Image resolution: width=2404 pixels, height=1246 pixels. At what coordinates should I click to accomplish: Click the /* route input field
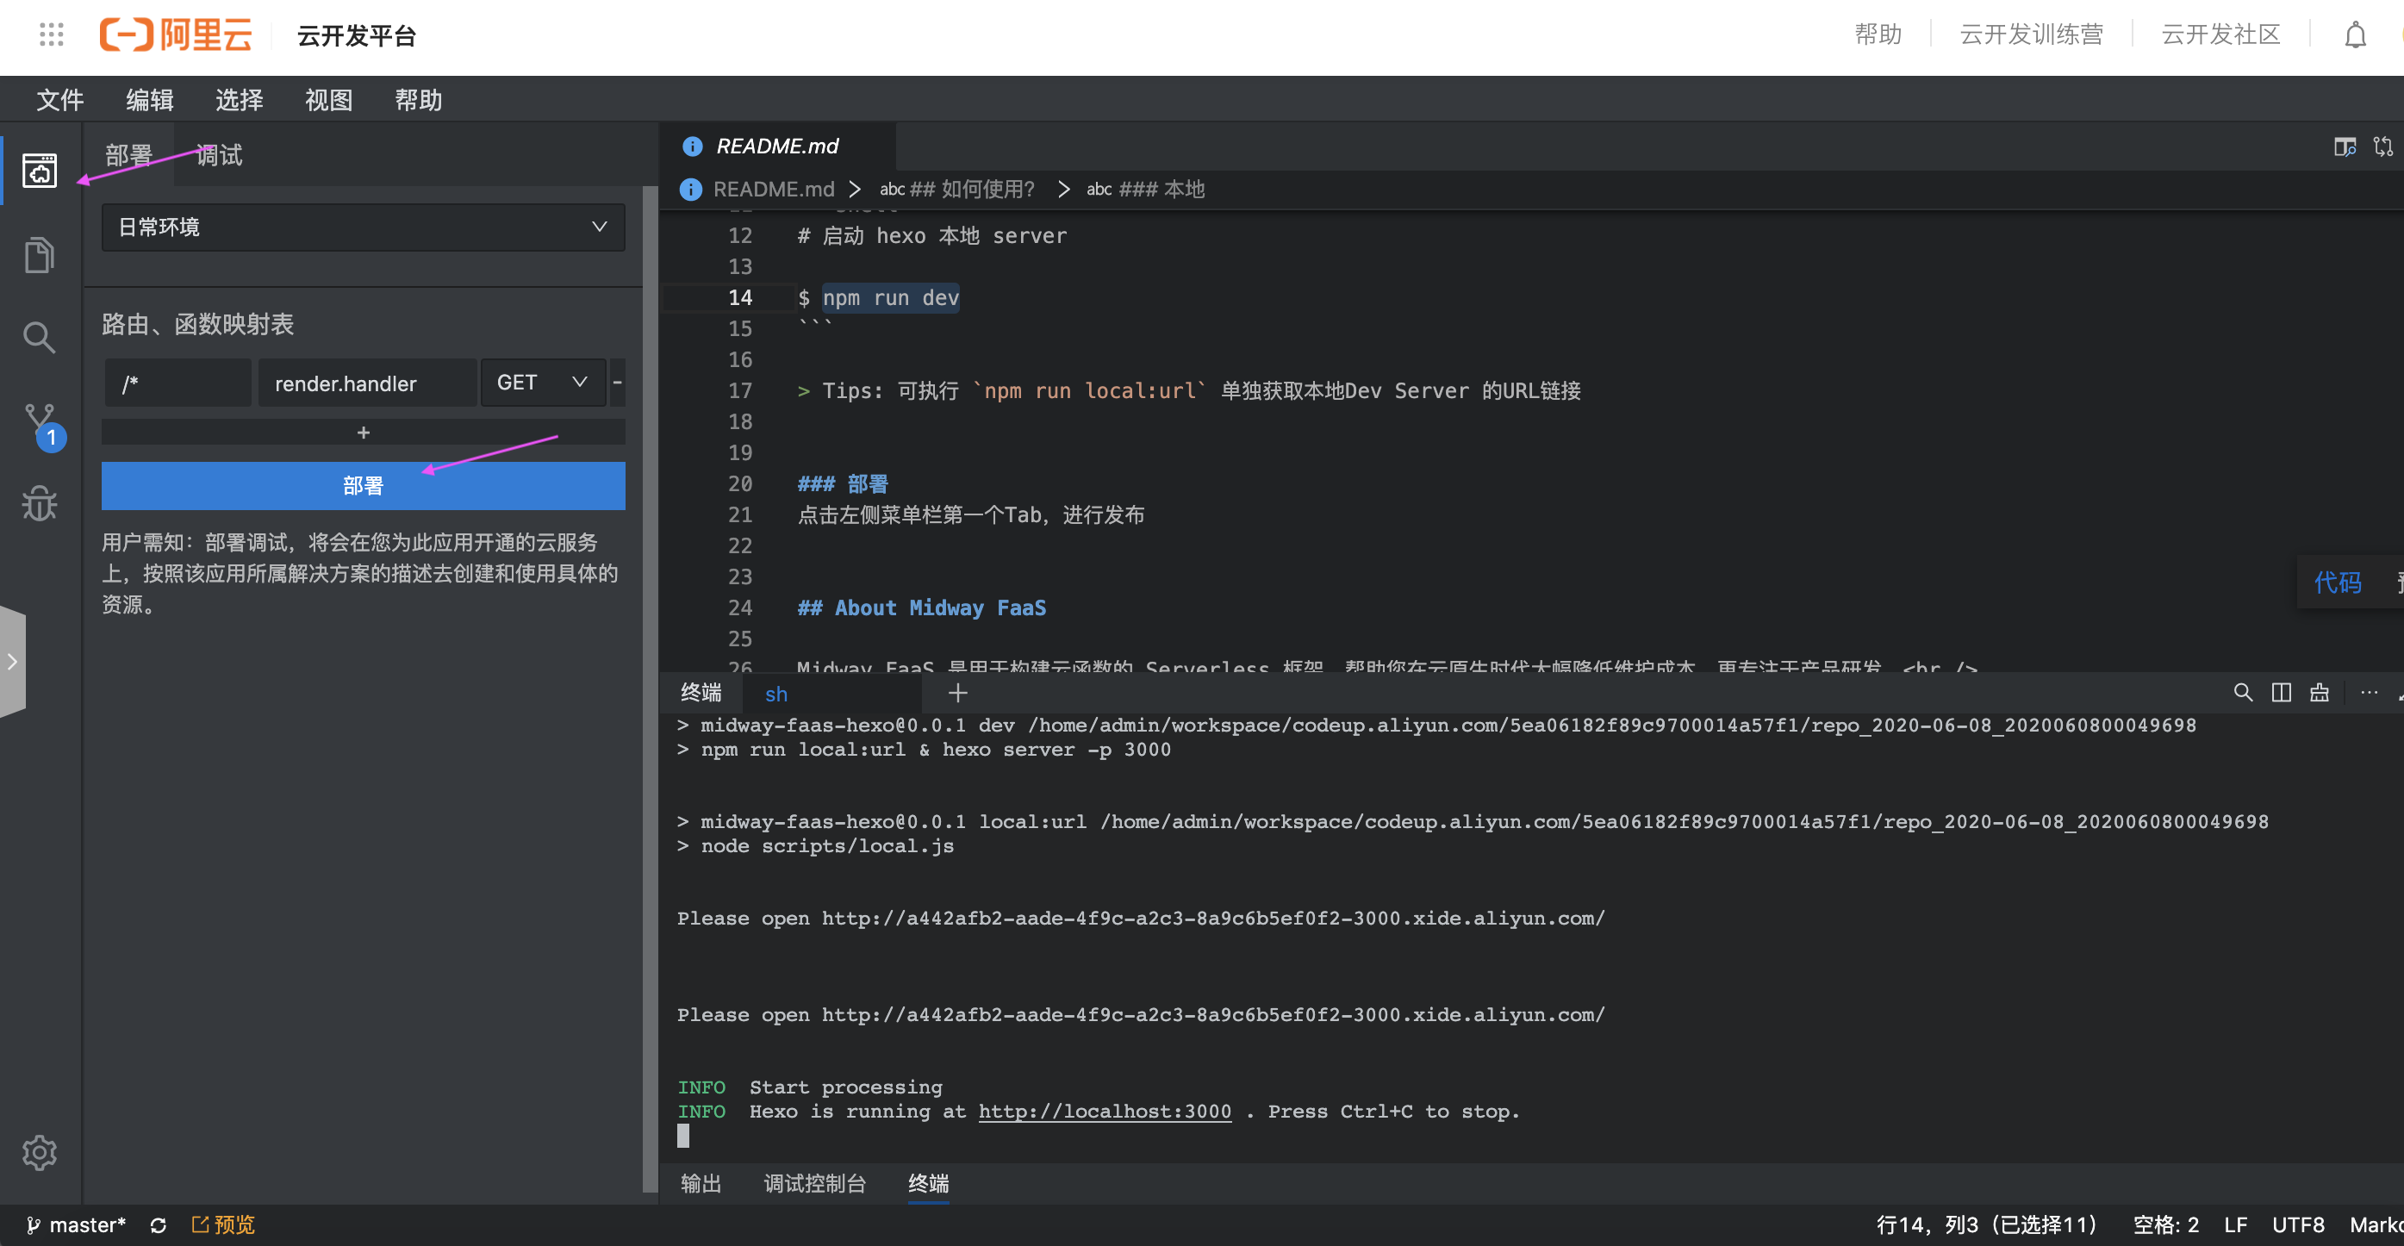[177, 383]
